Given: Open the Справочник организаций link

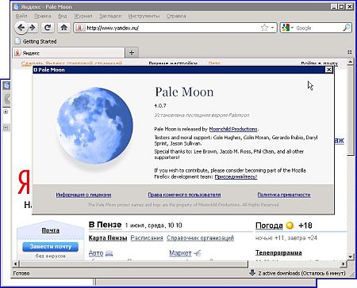Looking at the screenshot, I should [200, 238].
